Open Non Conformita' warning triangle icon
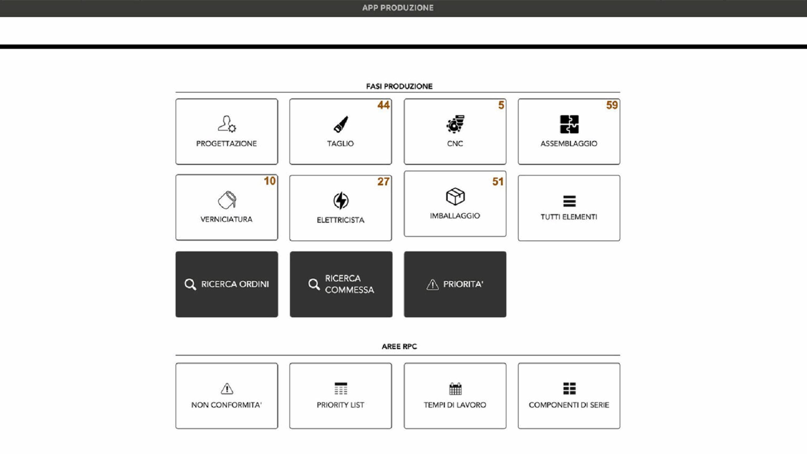The height and width of the screenshot is (454, 807). point(227,388)
